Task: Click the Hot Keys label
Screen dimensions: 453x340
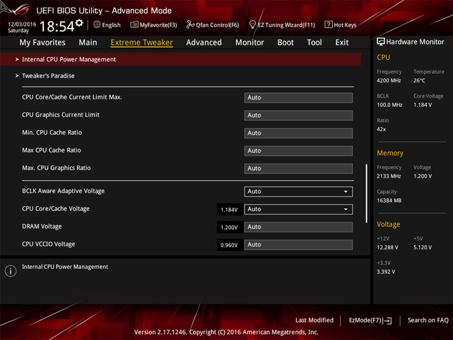Action: point(345,25)
